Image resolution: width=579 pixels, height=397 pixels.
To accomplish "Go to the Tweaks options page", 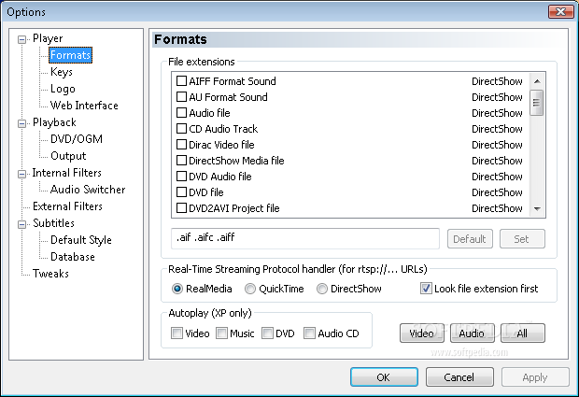I will pos(50,274).
